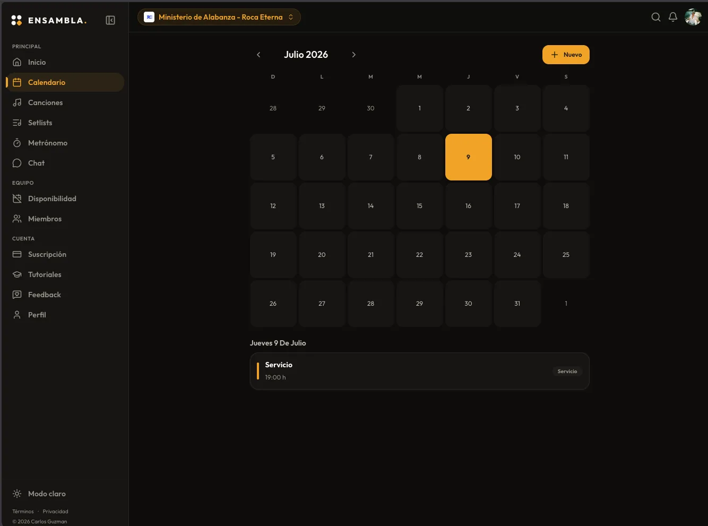This screenshot has width=708, height=526.
Task: Click the Metrónomo timer icon
Action: click(x=17, y=143)
